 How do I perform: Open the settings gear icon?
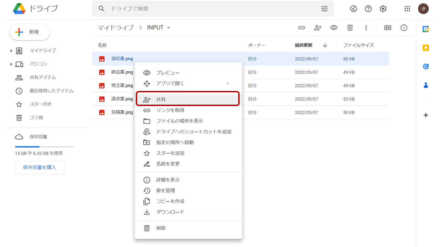(x=383, y=9)
